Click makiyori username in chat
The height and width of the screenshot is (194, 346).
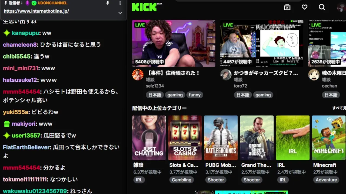24,124
